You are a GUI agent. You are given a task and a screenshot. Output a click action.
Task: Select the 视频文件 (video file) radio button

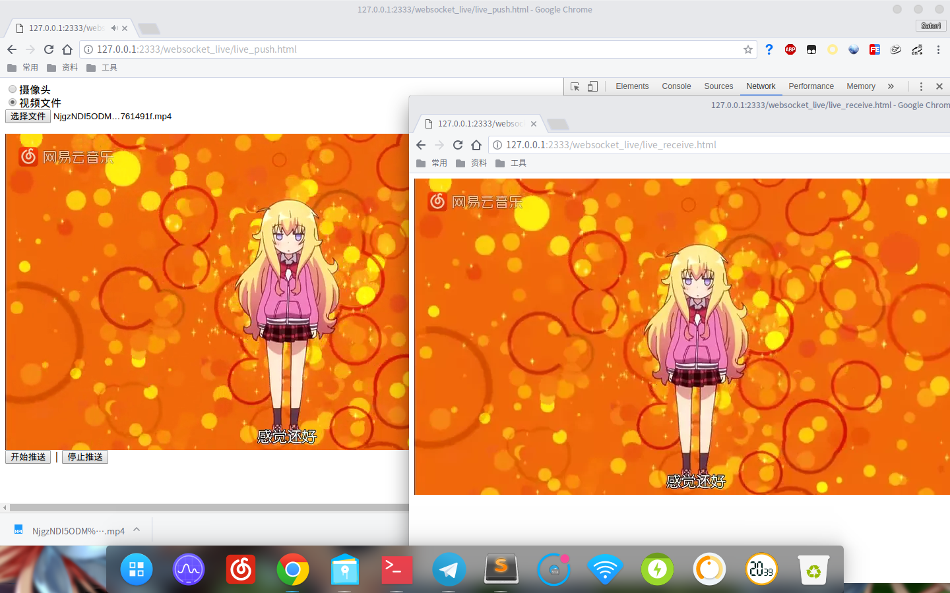[x=13, y=102]
